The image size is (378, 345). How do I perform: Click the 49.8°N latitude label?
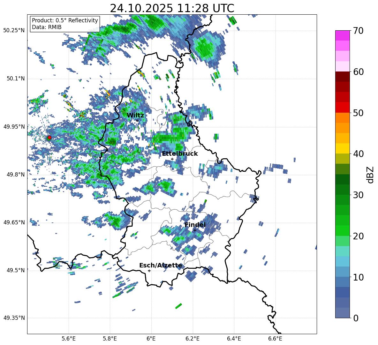point(16,175)
